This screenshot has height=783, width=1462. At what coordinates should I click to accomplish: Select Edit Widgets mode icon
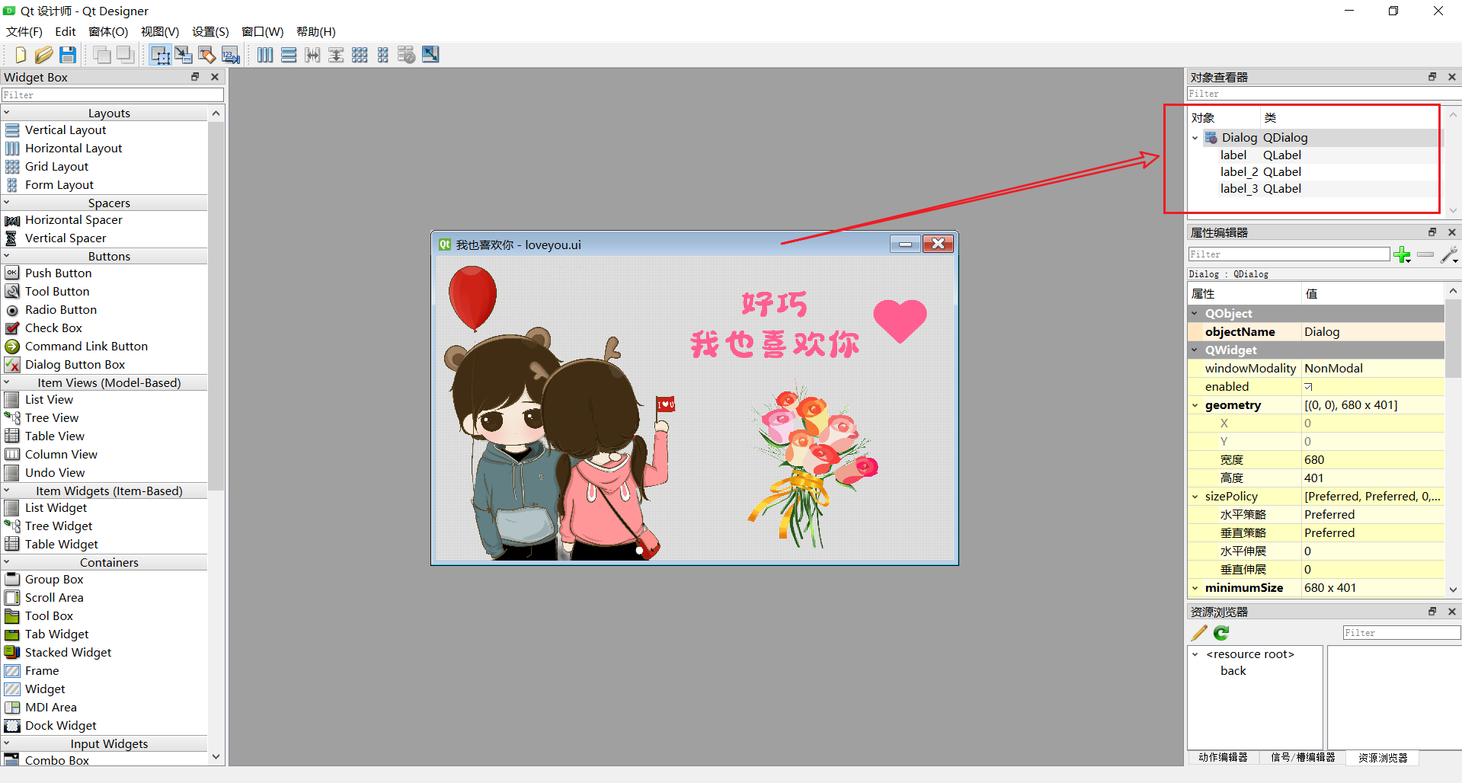[x=160, y=55]
